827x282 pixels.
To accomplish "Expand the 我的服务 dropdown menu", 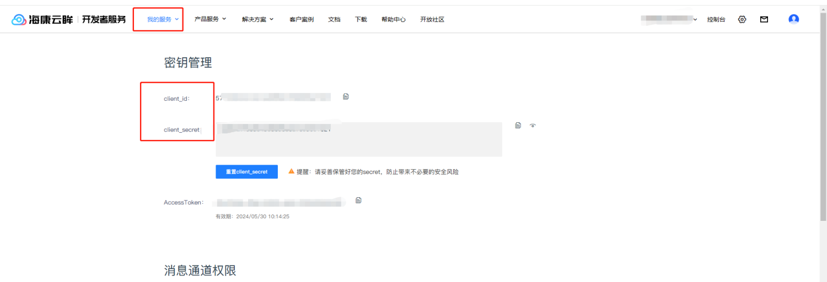I will pyautogui.click(x=163, y=19).
